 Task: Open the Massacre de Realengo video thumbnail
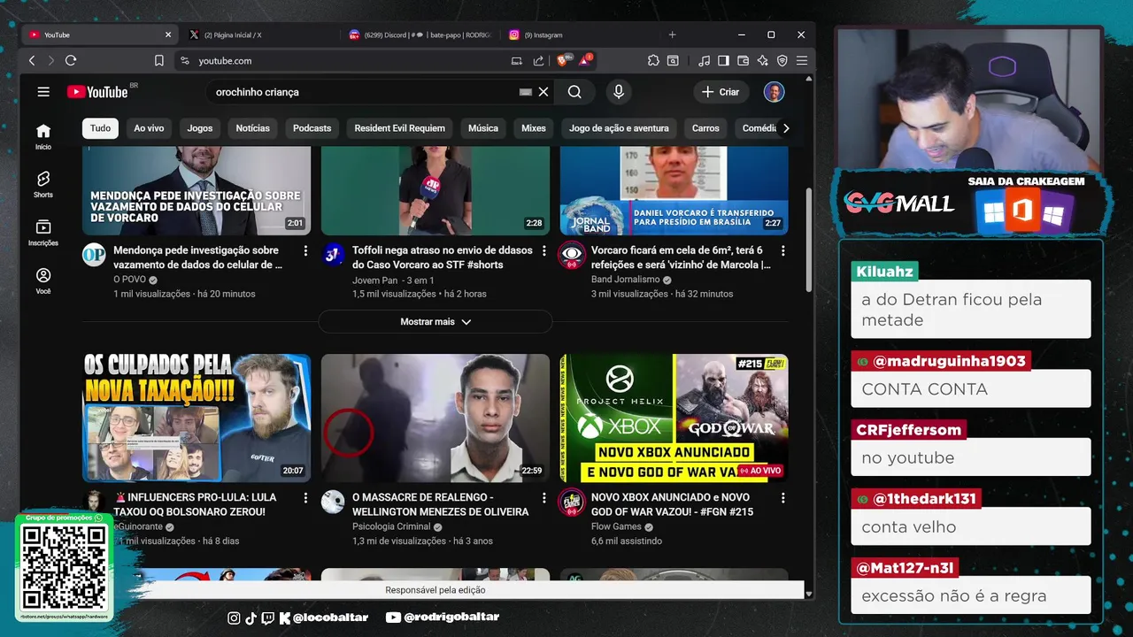pyautogui.click(x=435, y=418)
